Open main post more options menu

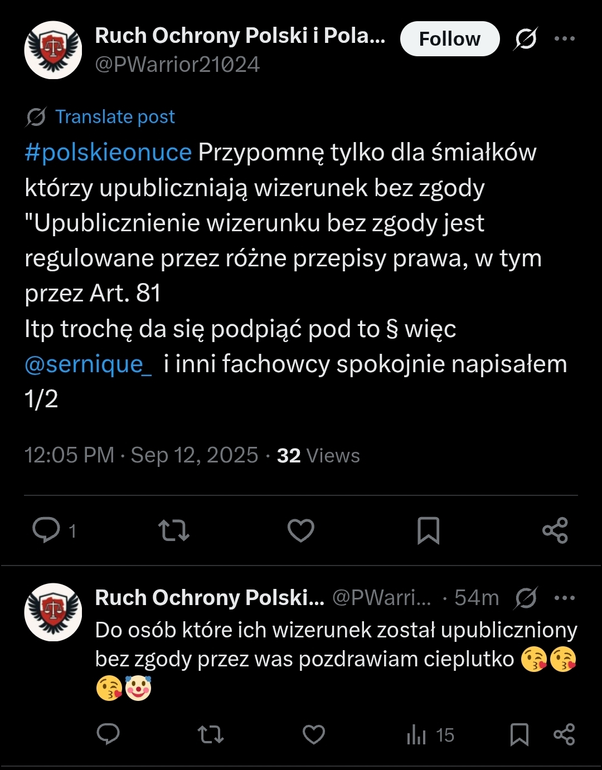click(564, 39)
